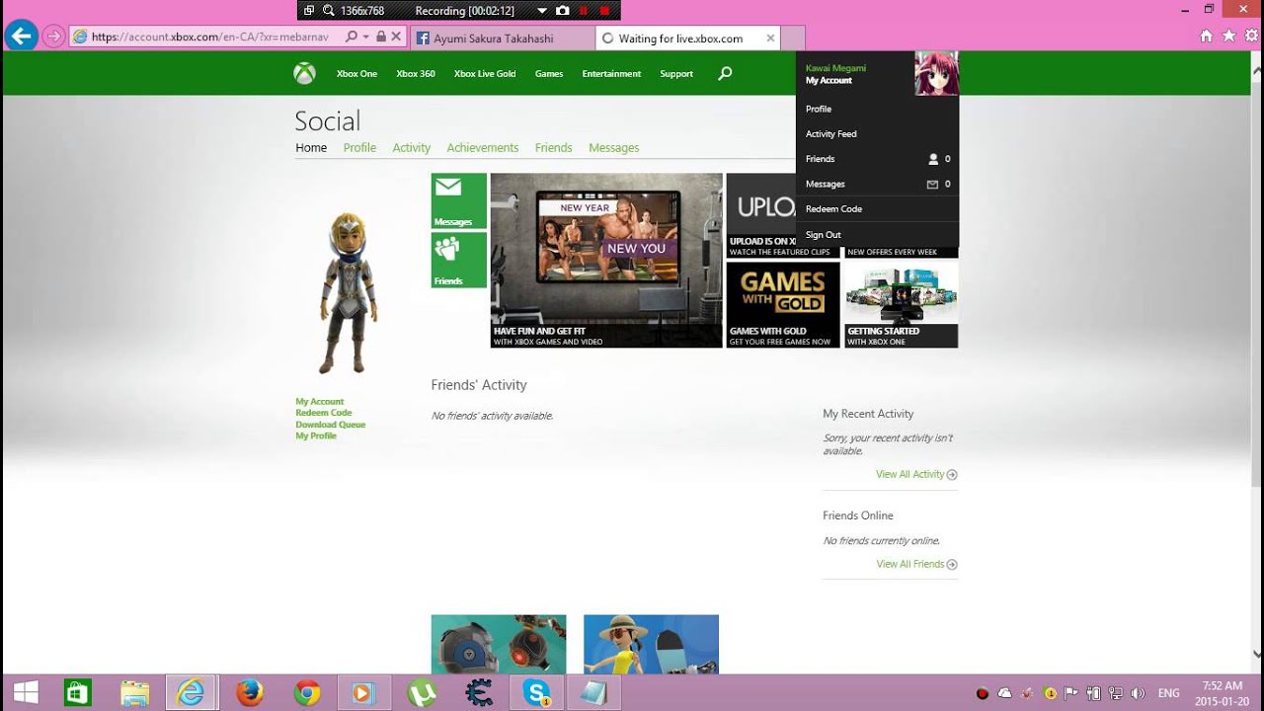Click My Account link below avatar
The width and height of the screenshot is (1264, 711).
pos(320,402)
